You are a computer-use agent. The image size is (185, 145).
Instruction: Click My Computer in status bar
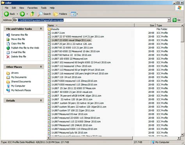tap(160, 142)
